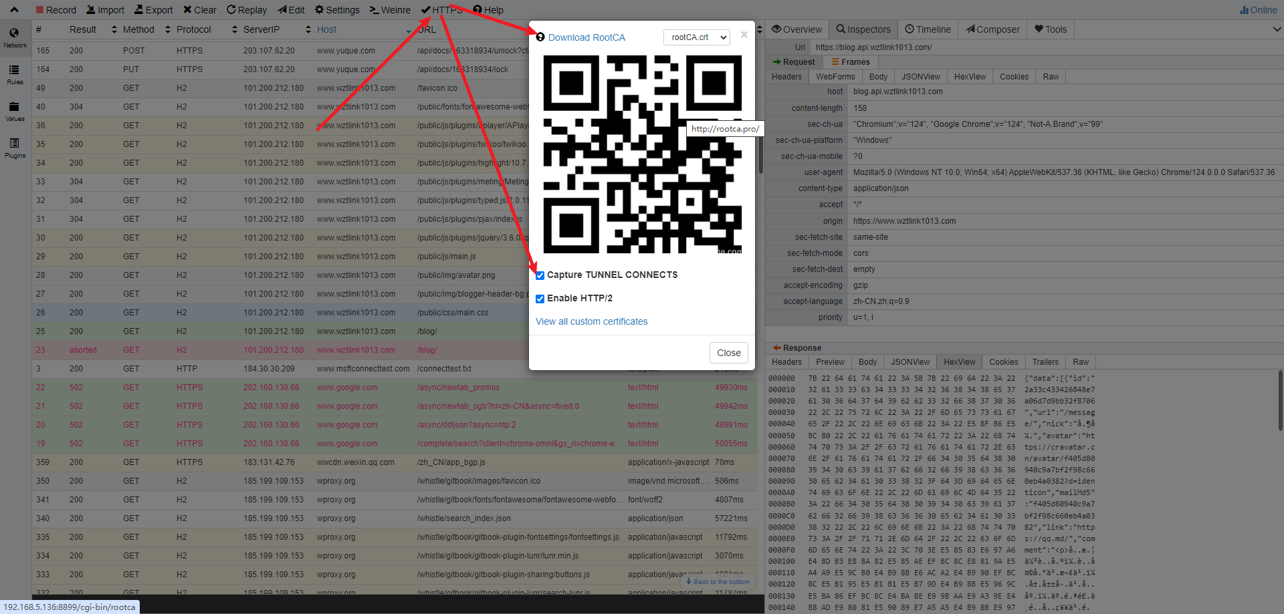Image resolution: width=1284 pixels, height=614 pixels.
Task: Click the origin header value
Action: pos(904,221)
